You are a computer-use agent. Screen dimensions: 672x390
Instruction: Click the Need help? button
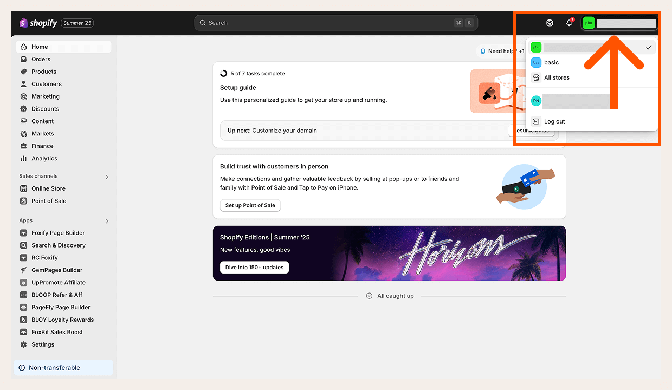tap(502, 51)
